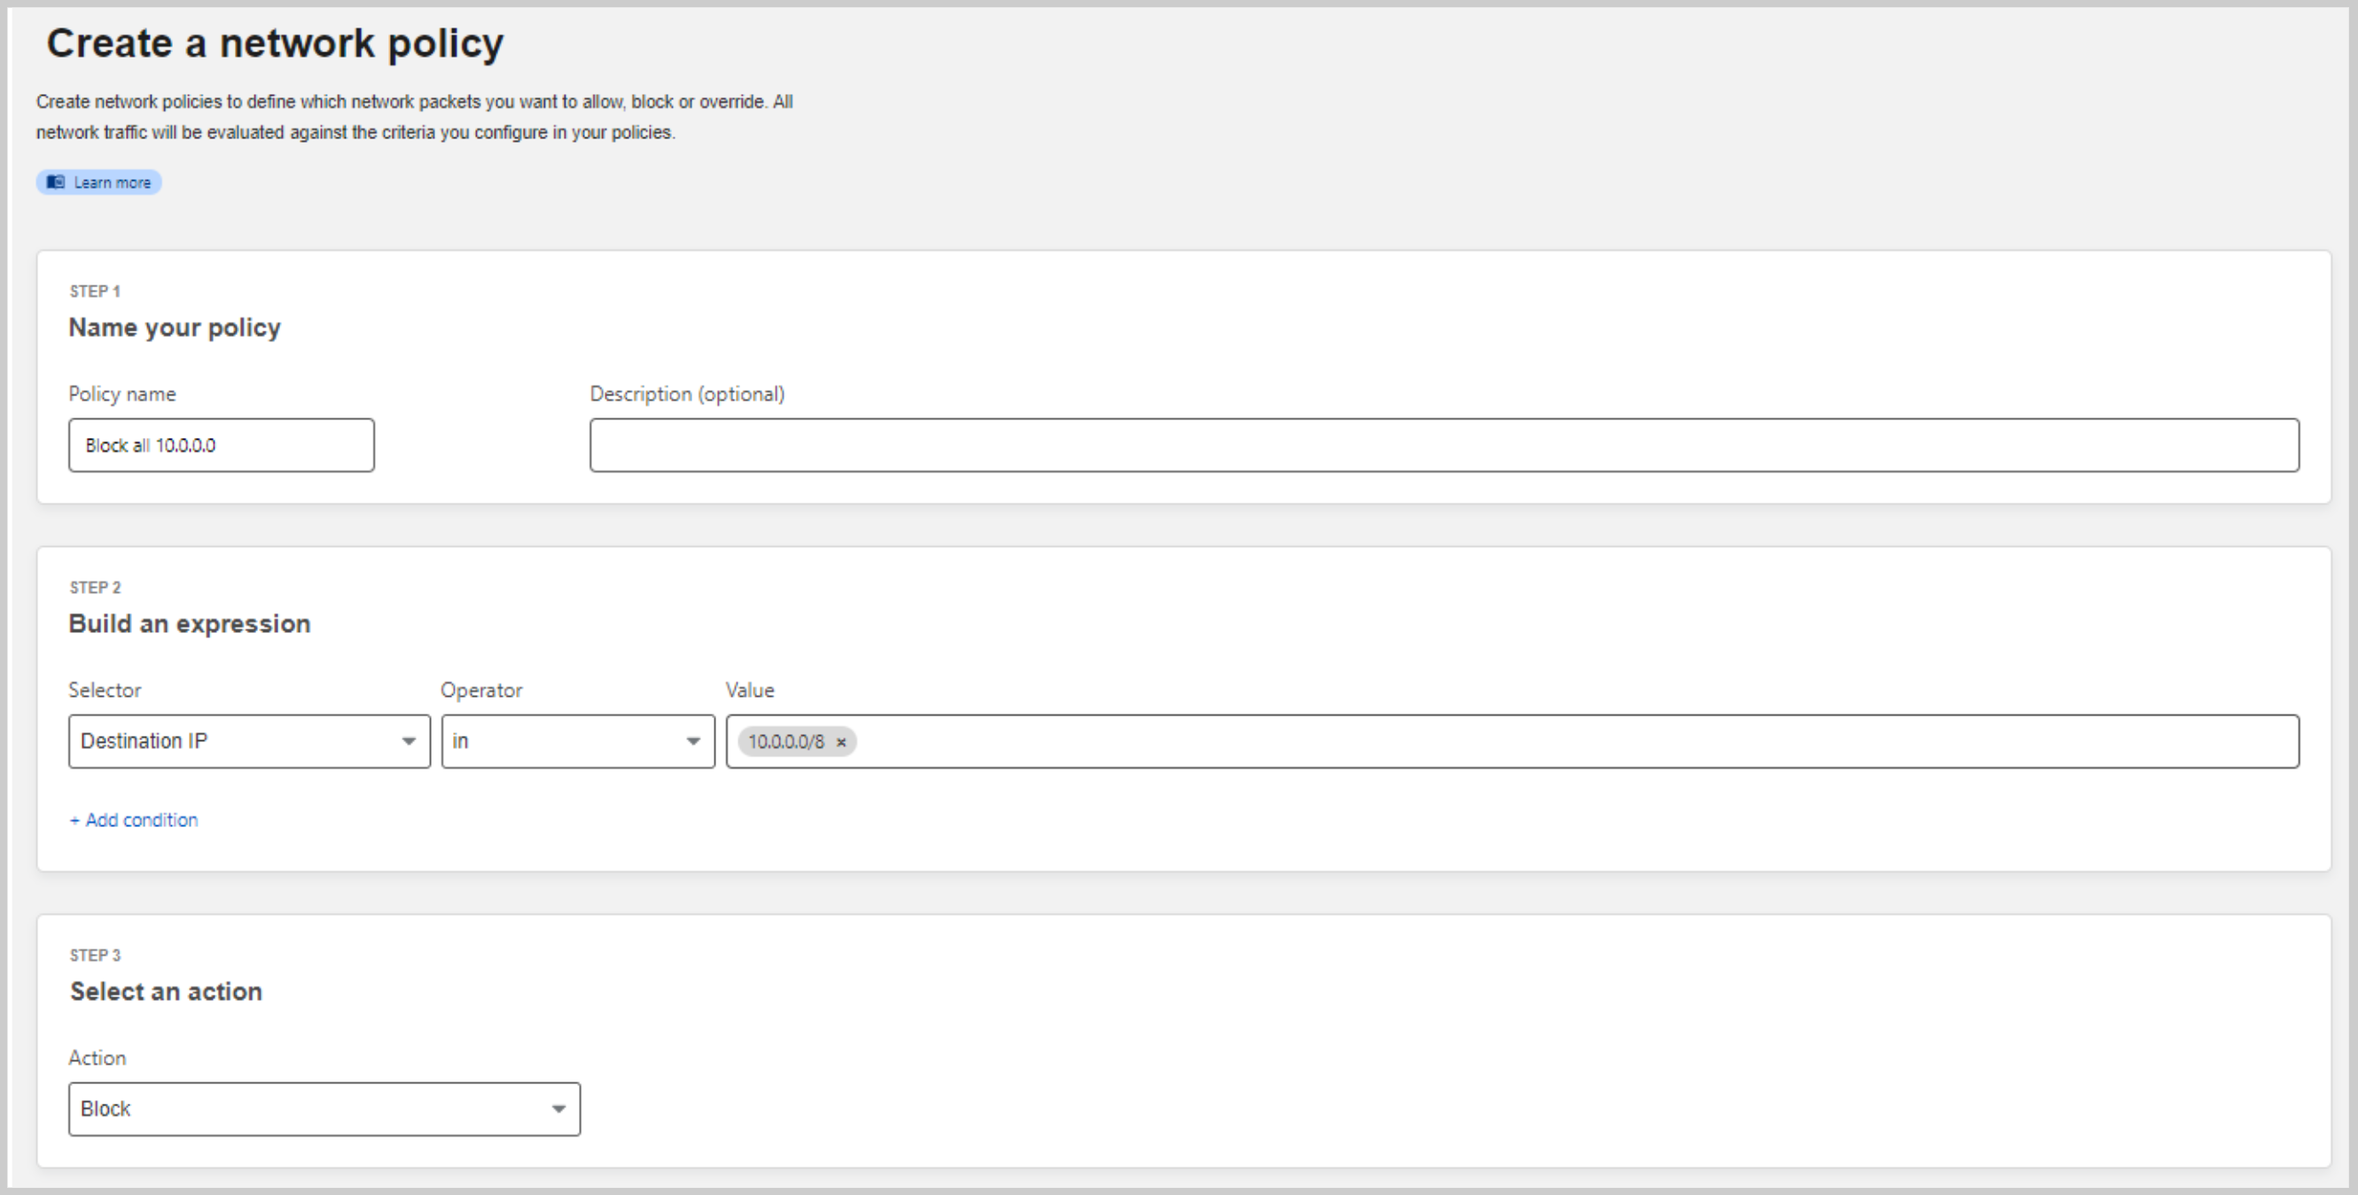
Task: Click the caret icon in the Operator field
Action: 693,742
